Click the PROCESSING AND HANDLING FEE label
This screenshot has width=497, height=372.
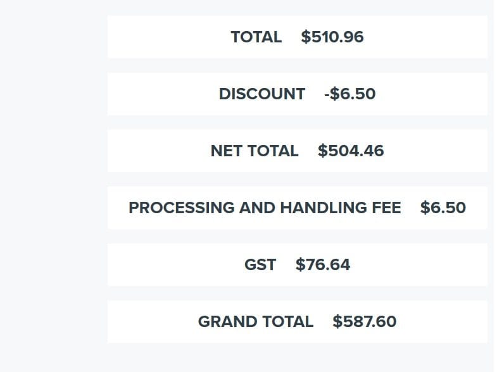coord(265,208)
